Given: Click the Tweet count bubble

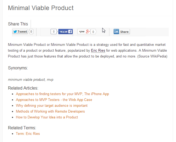Looking at the screenshot, I should pos(31,32).
